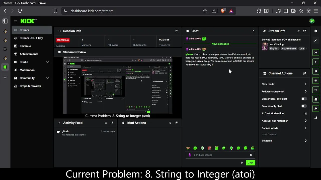The width and height of the screenshot is (321, 180).
Task: Click the pencil icon in right rail
Action: pyautogui.click(x=316, y=40)
